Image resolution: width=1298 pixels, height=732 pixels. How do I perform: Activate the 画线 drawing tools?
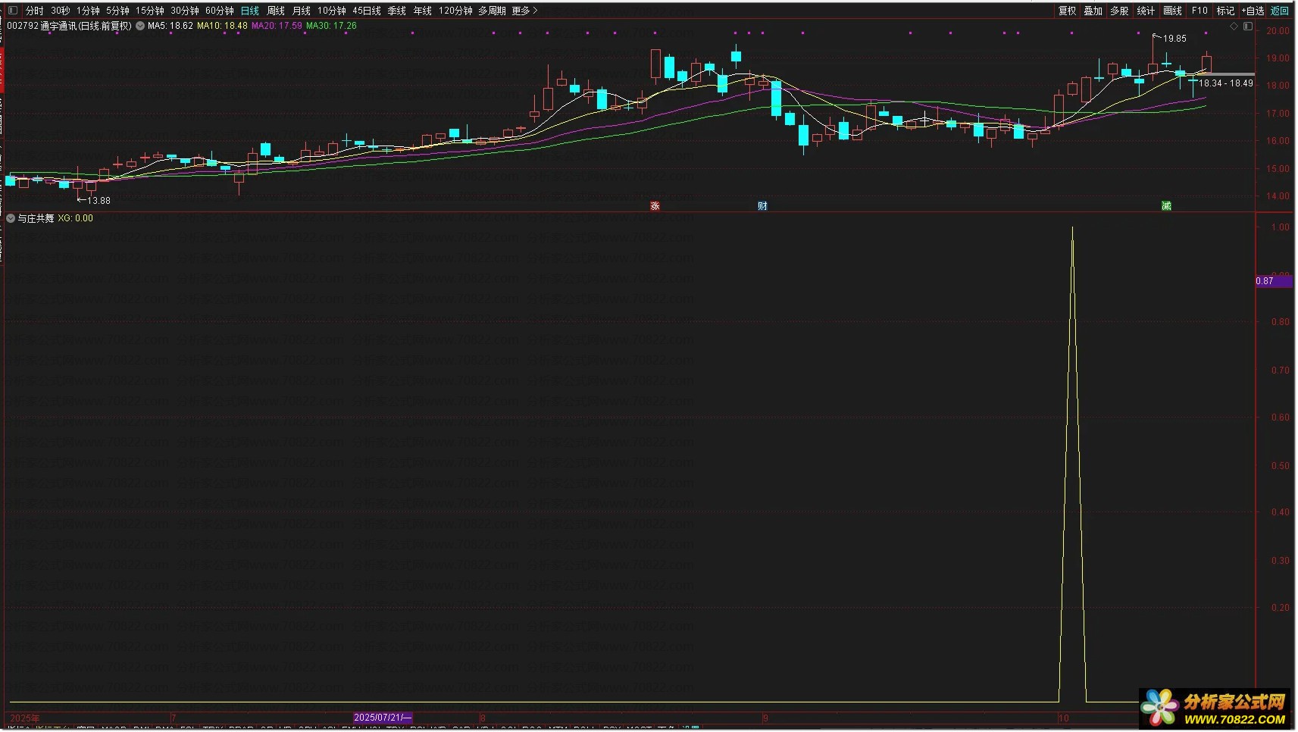tap(1172, 11)
